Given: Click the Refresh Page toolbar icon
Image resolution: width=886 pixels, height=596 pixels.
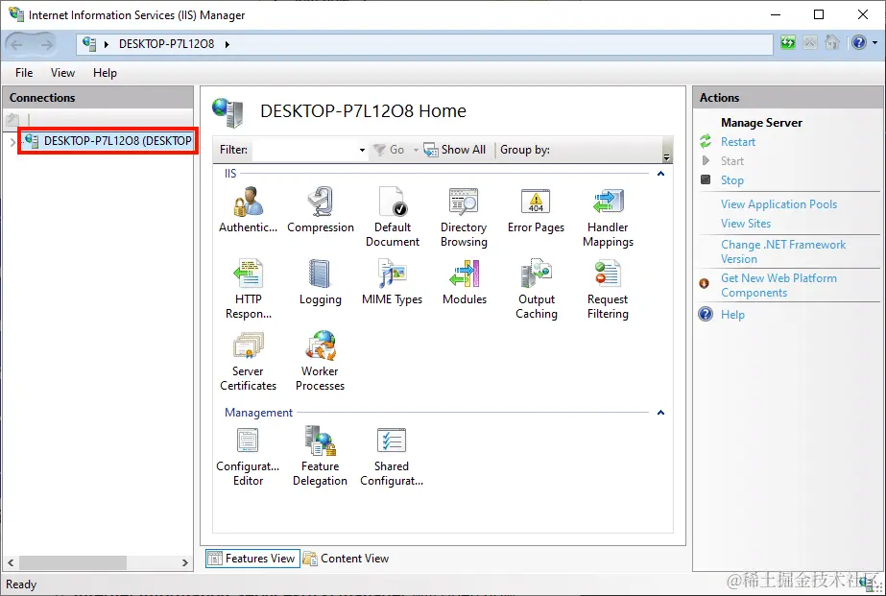Looking at the screenshot, I should [x=788, y=43].
